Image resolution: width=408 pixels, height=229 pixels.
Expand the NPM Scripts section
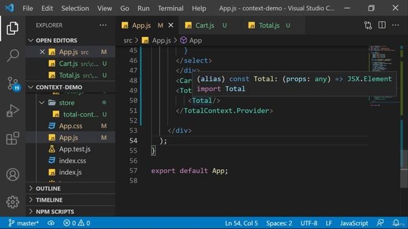pos(31,212)
